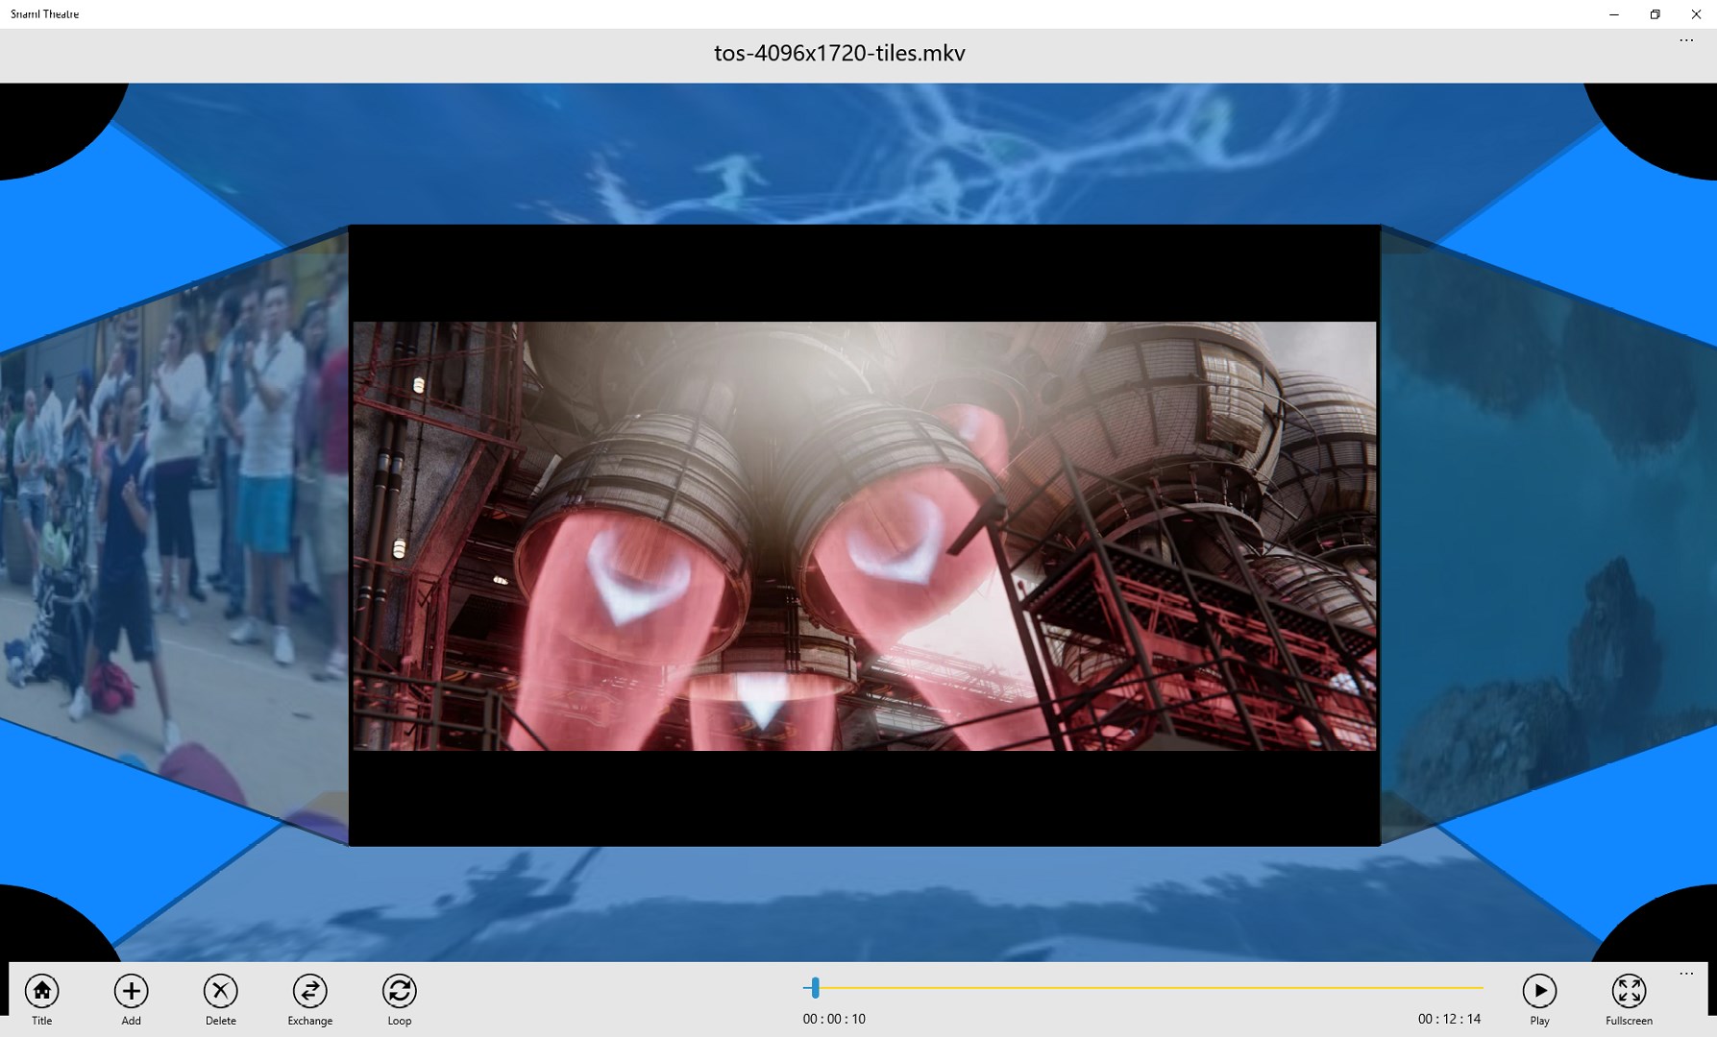Restore down the Snaml Theatre window
The width and height of the screenshot is (1717, 1037).
click(x=1655, y=14)
